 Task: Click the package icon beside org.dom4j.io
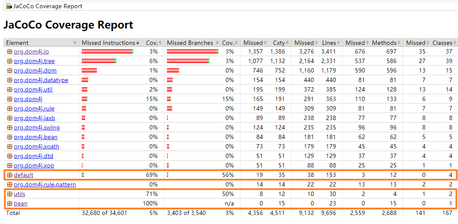[x=10, y=52]
